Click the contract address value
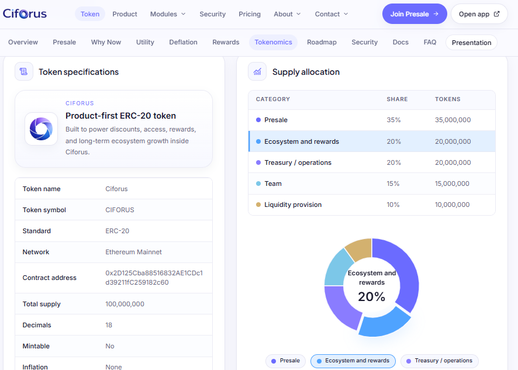The width and height of the screenshot is (518, 370). point(154,278)
